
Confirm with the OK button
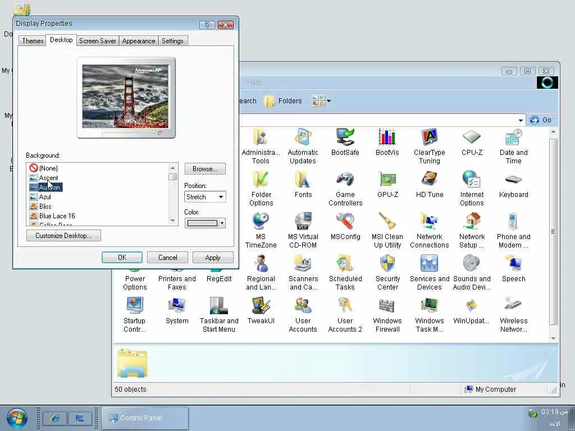point(122,257)
